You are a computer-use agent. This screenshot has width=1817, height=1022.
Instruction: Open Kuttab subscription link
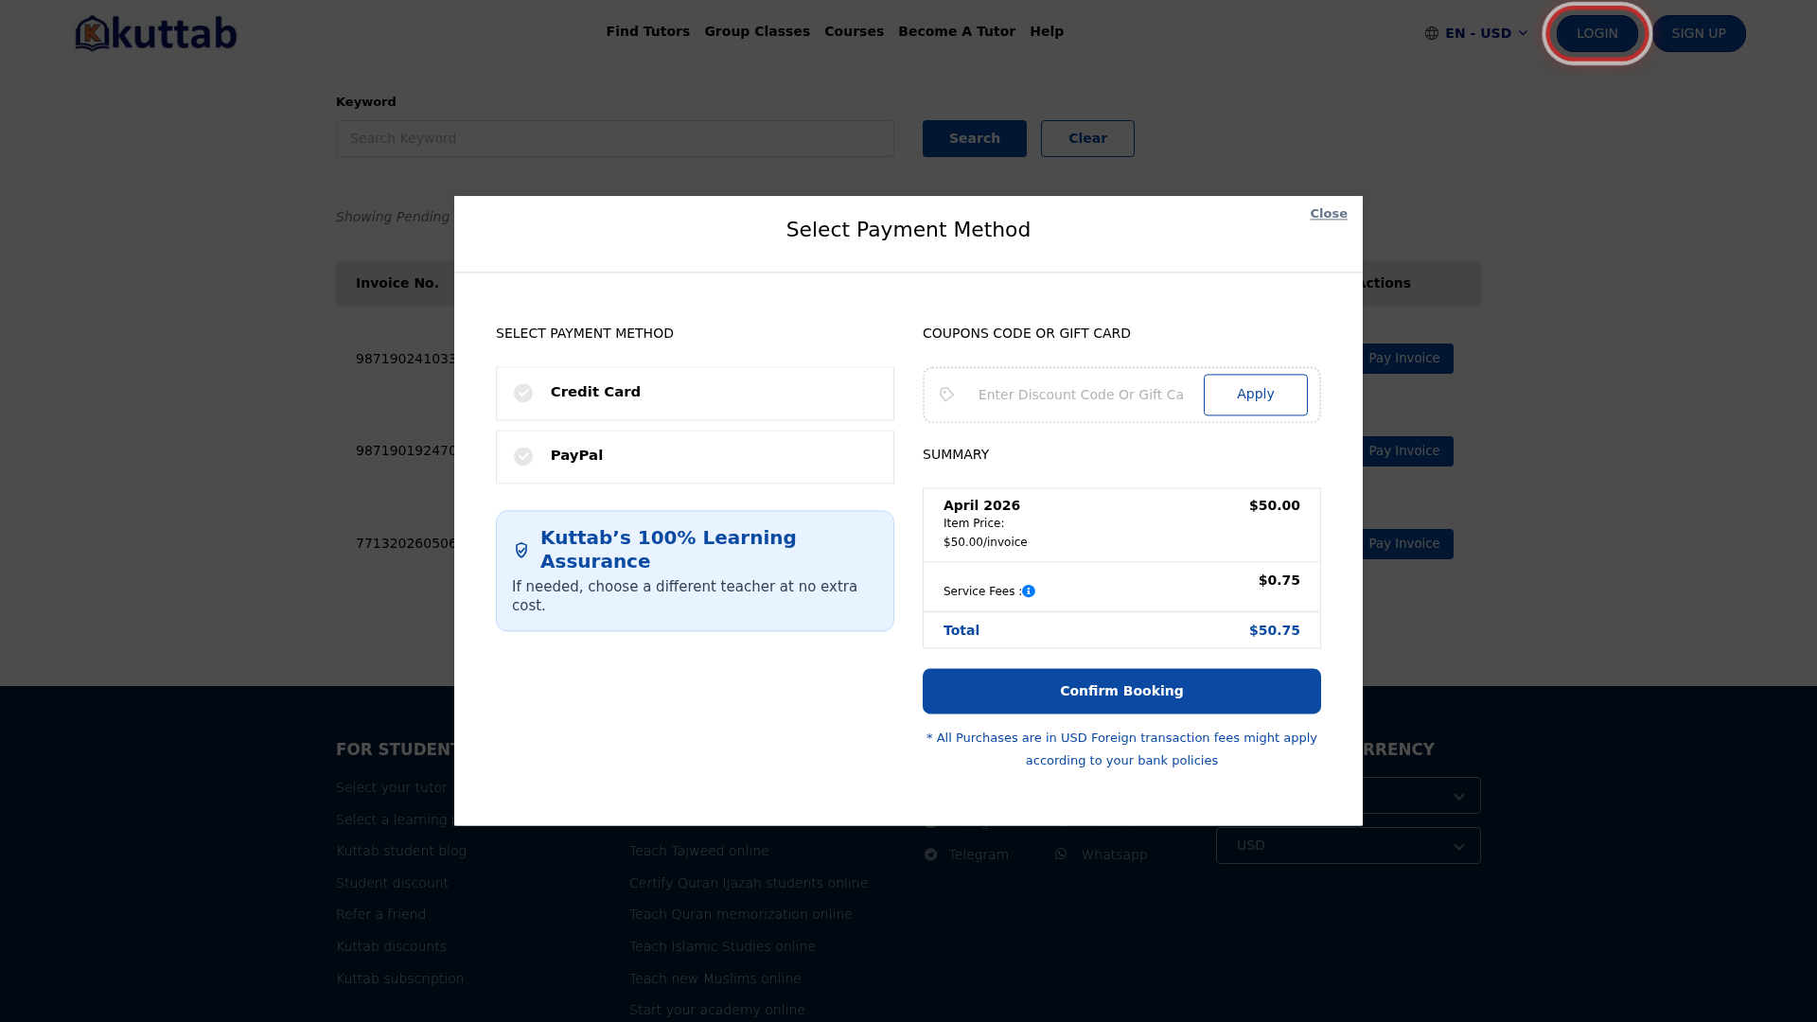click(400, 978)
